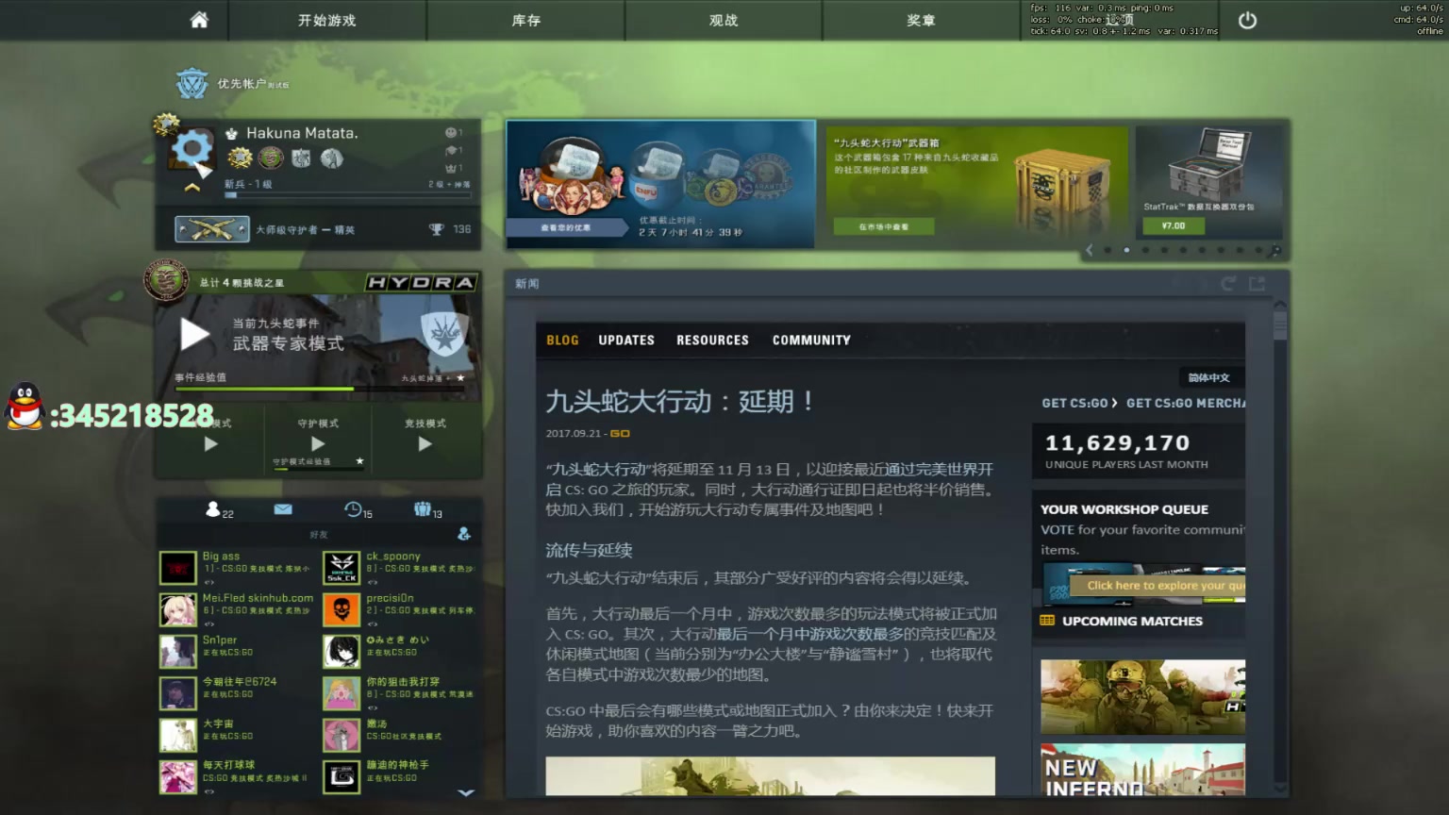Play the 武器专家模式 Hydra event
The image size is (1449, 815).
(194, 334)
